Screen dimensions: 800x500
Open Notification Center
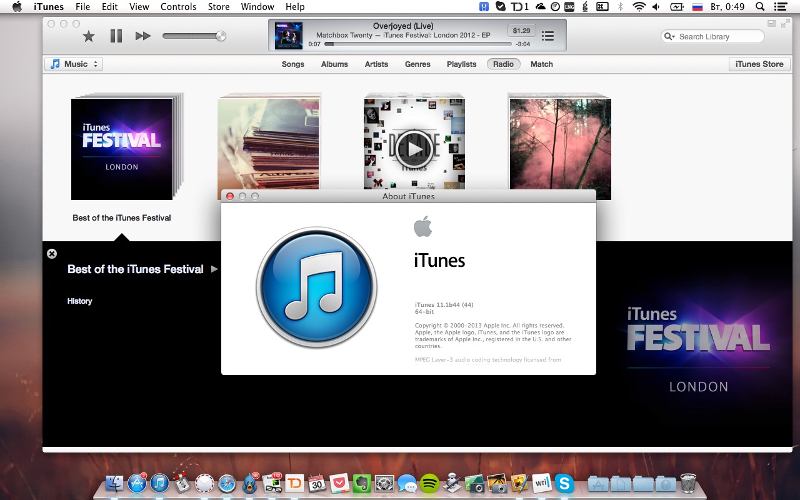tap(782, 7)
